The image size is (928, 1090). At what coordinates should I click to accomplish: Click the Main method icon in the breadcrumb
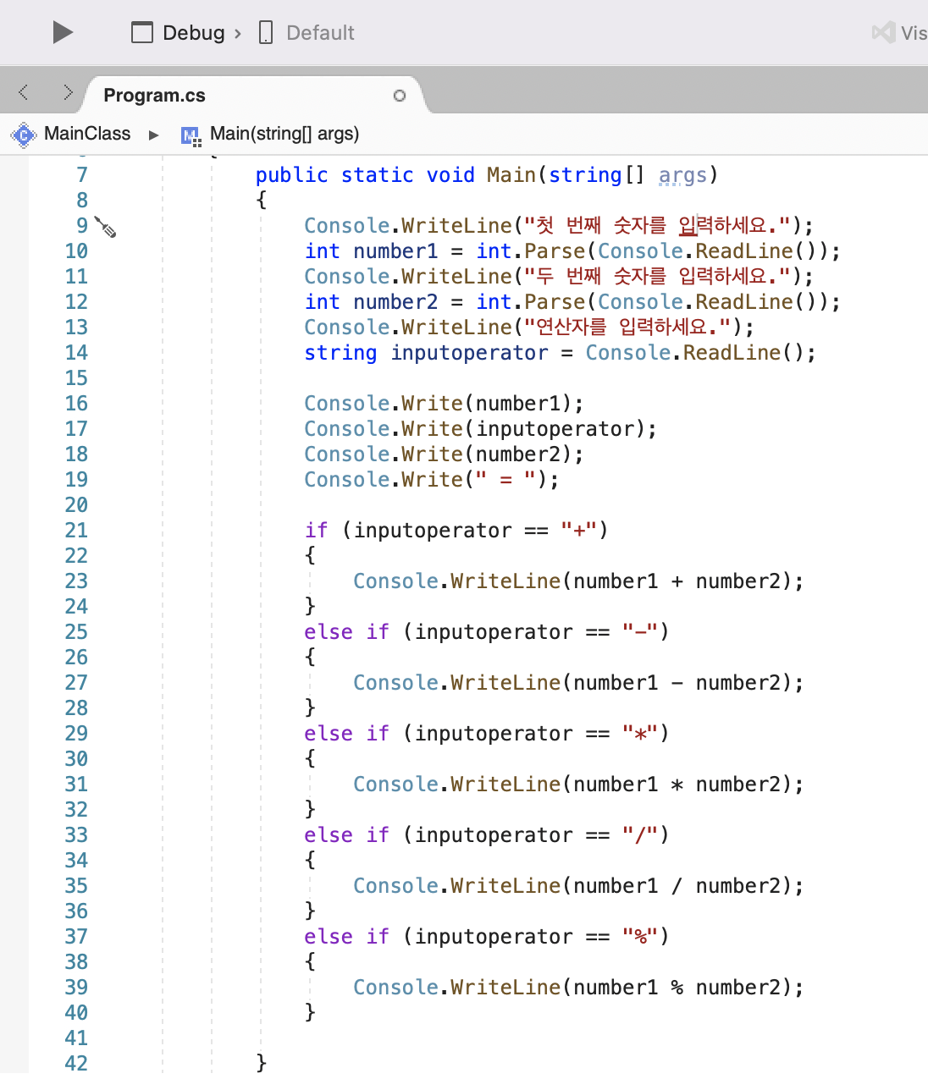pos(190,134)
